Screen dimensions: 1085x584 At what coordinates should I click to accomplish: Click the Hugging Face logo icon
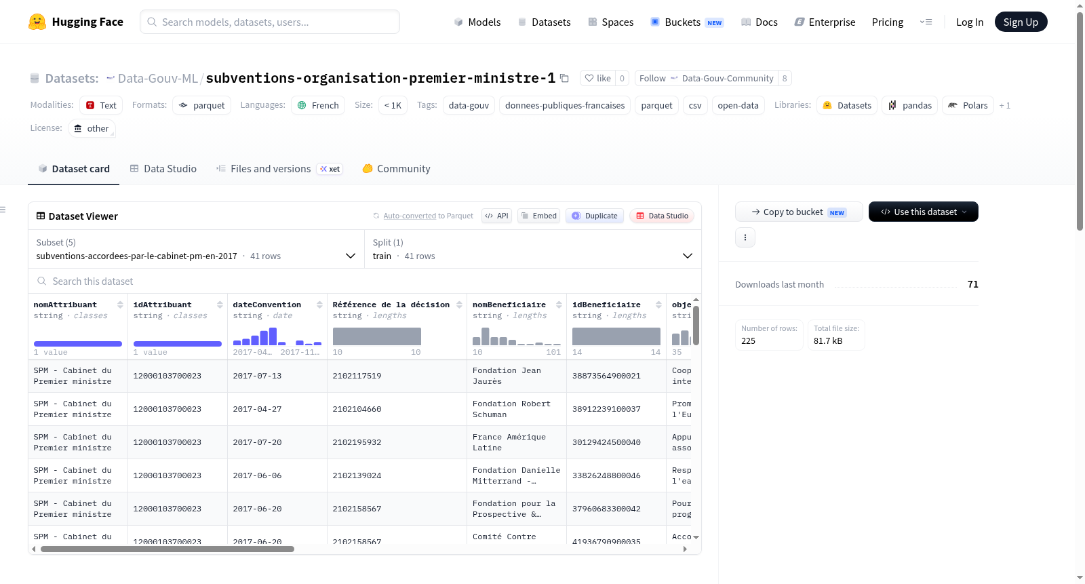37,22
